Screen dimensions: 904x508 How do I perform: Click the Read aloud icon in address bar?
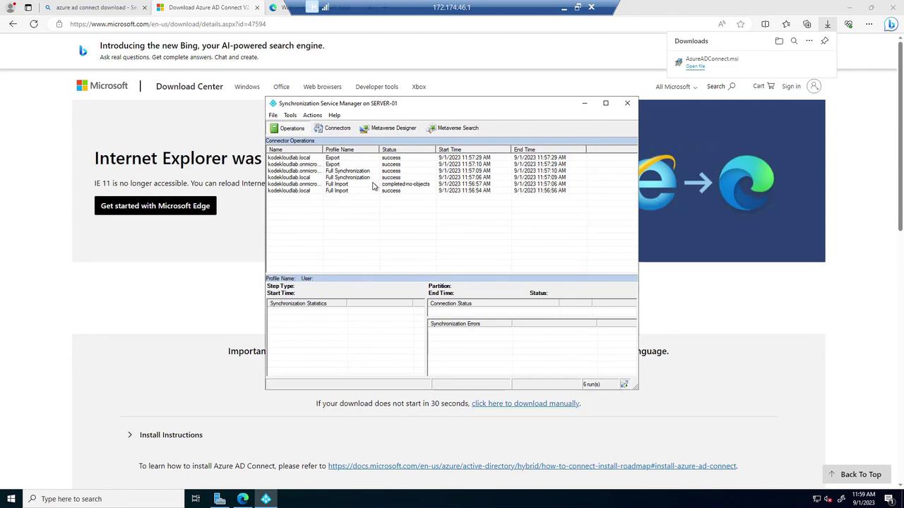[721, 24]
